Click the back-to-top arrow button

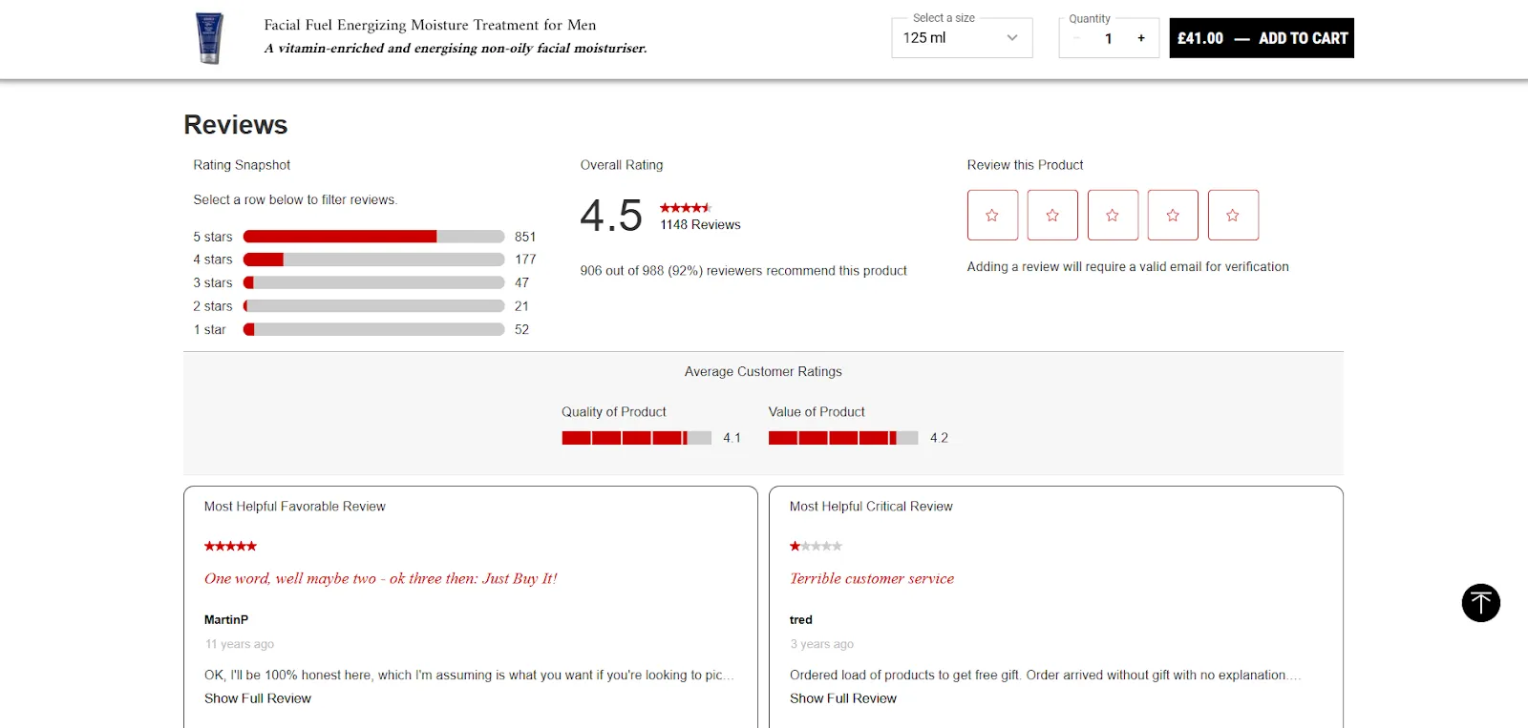[x=1481, y=603]
